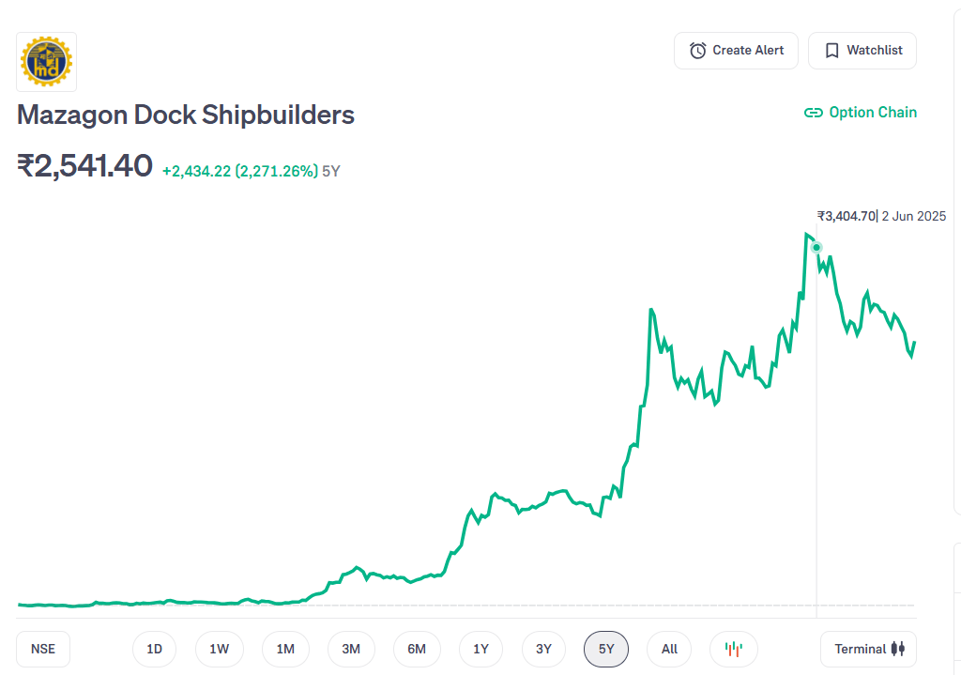Click the 5Y percentage change value
Screen dimensions: 961x675
pyautogui.click(x=239, y=171)
